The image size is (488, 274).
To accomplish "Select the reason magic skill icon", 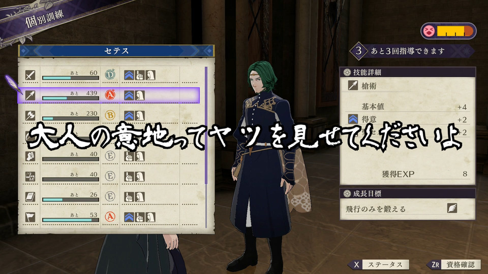I will coord(30,177).
